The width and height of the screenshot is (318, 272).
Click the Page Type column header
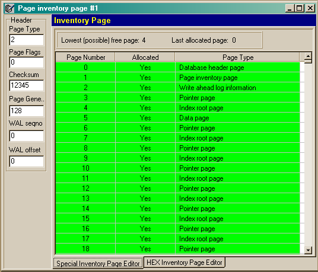[x=237, y=57]
